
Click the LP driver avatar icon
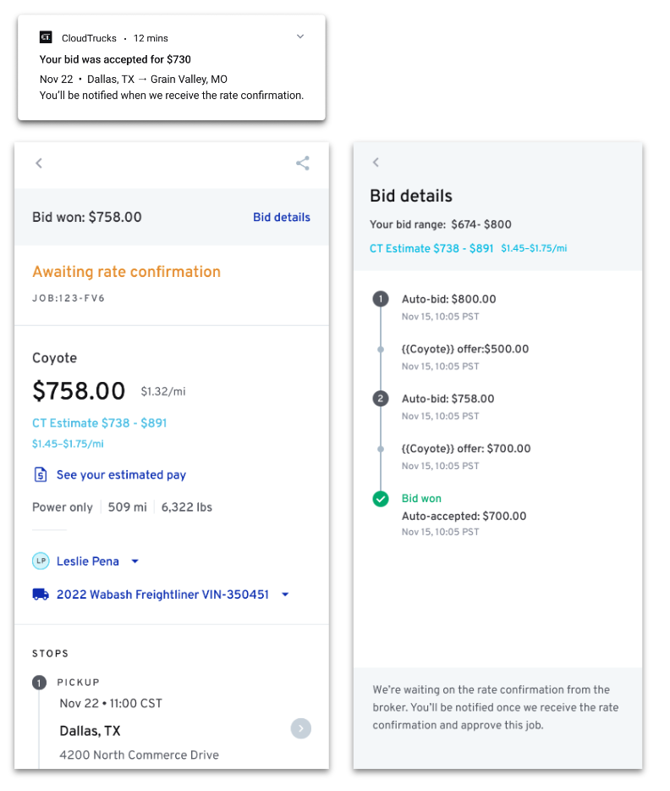coord(41,561)
